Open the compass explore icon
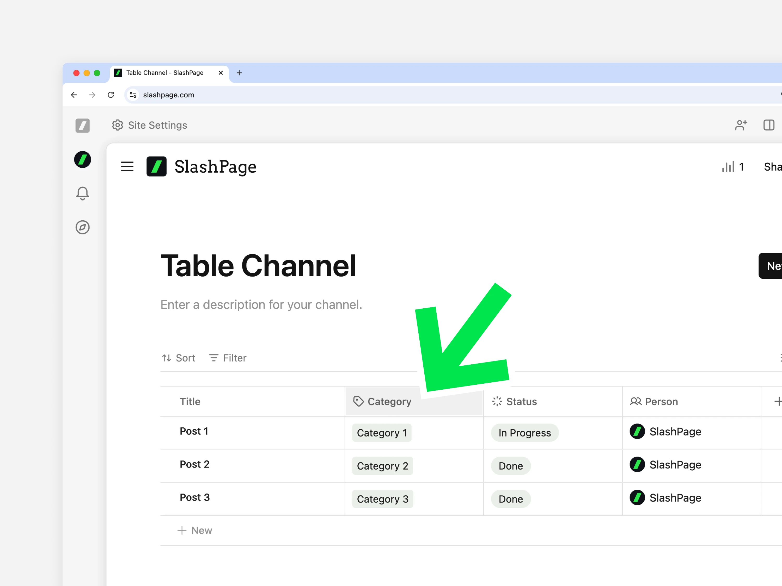782x586 pixels. pos(83,227)
